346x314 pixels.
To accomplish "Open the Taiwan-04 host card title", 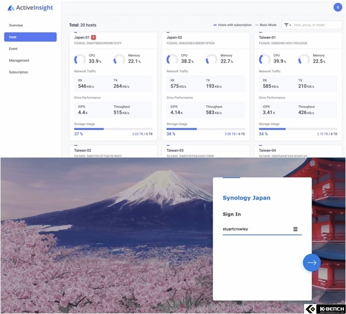I will tap(267, 151).
